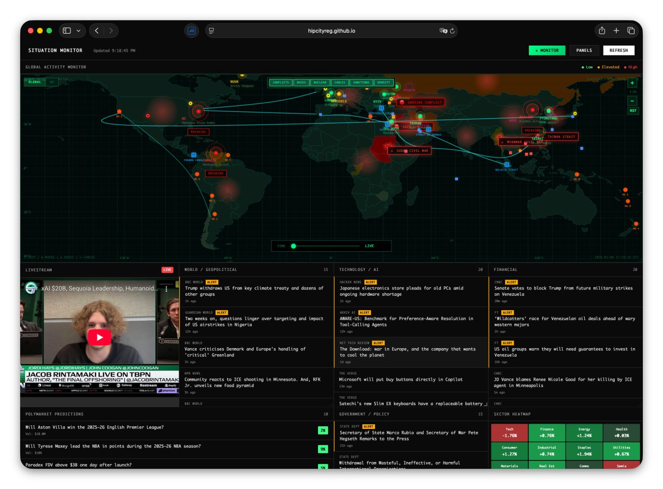Open the Panels menu
Viewport: 663px width, 489px height.
(x=584, y=50)
